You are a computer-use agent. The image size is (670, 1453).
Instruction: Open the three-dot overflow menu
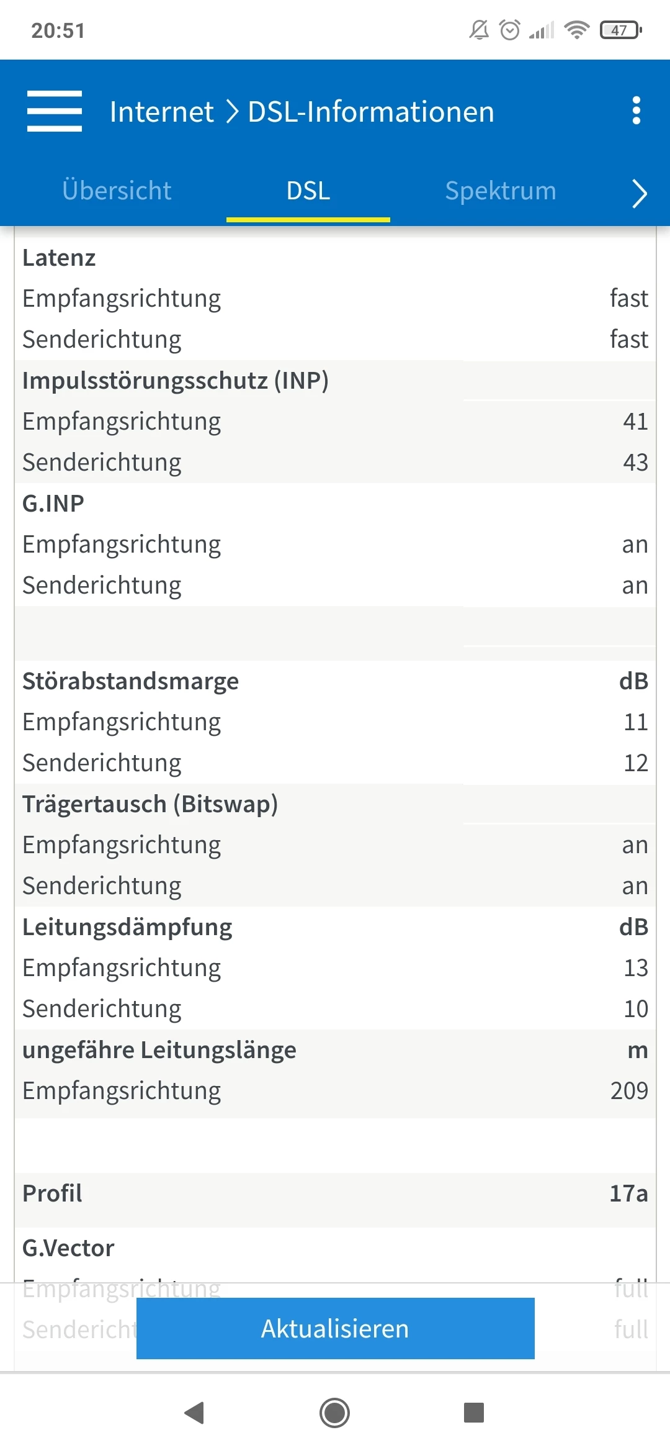click(636, 111)
